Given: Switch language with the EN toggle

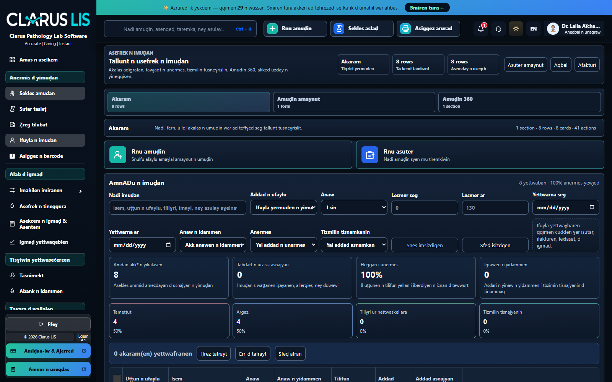Looking at the screenshot, I should pos(534,29).
